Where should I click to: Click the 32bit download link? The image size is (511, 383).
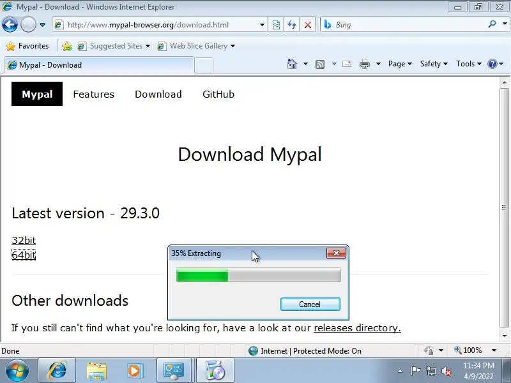(24, 241)
